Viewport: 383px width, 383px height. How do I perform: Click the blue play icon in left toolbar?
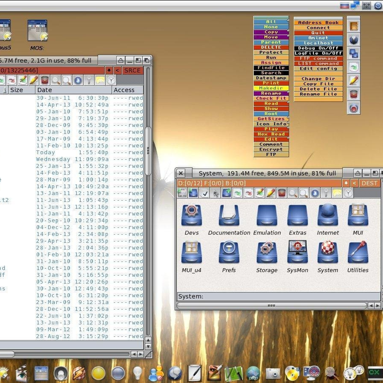pos(78,80)
